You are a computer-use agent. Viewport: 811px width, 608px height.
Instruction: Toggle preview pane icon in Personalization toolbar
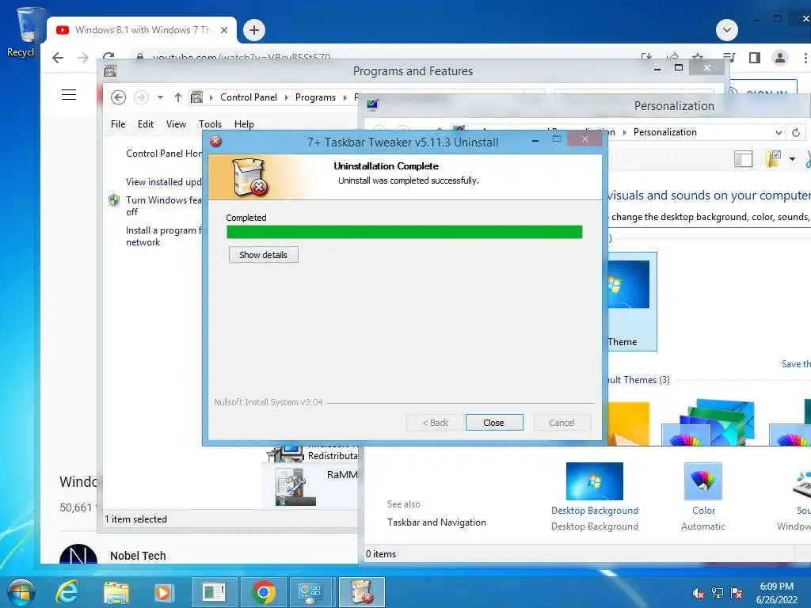pos(743,158)
